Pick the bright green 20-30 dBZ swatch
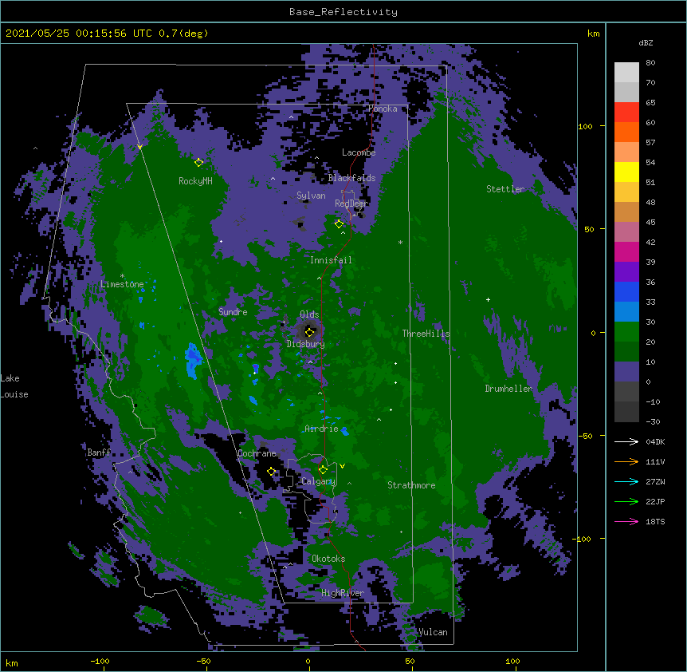This screenshot has width=687, height=672. [x=626, y=332]
